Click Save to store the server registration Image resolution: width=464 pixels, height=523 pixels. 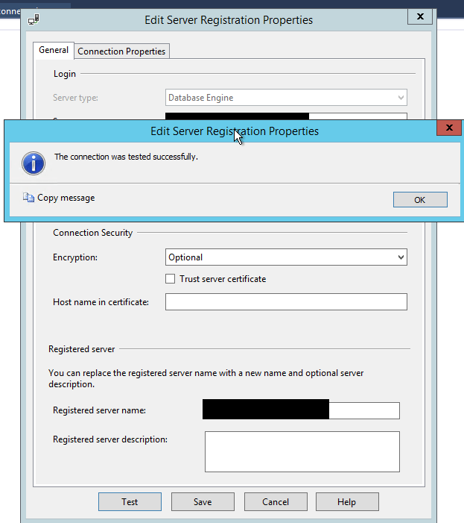coord(203,502)
